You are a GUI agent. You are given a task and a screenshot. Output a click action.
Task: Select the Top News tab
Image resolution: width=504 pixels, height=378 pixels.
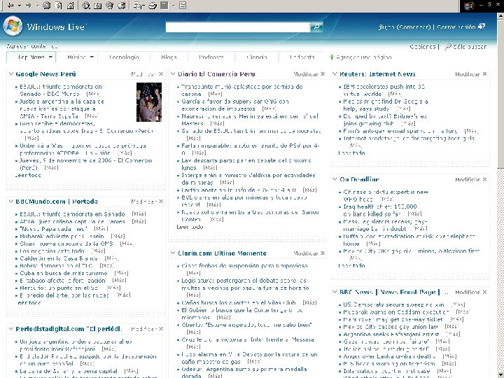click(x=31, y=57)
